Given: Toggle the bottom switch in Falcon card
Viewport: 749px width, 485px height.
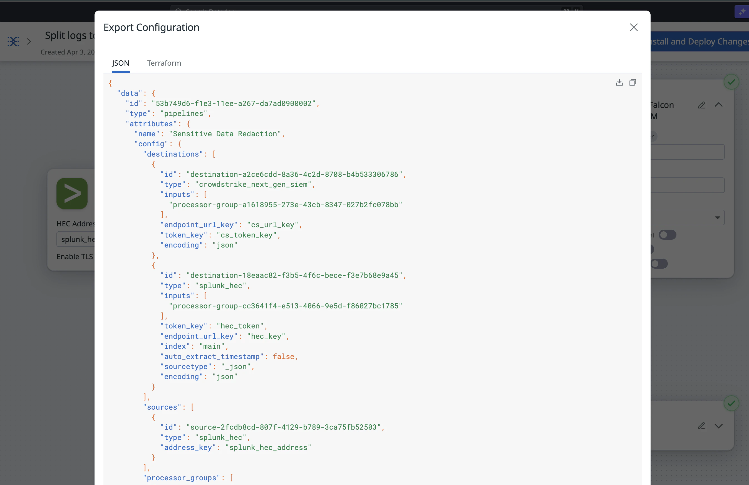Looking at the screenshot, I should click(x=659, y=264).
